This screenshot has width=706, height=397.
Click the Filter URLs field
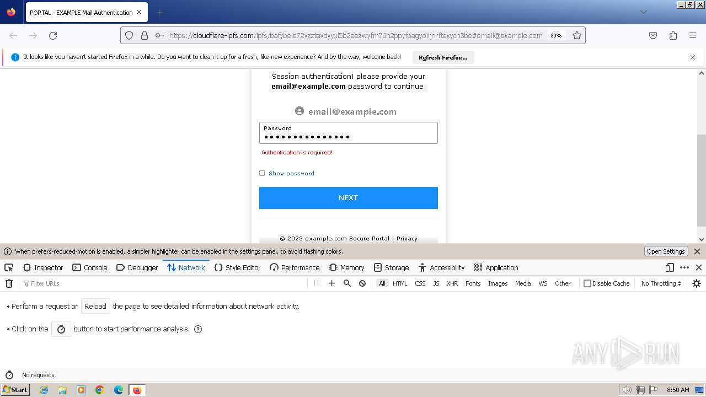click(x=163, y=283)
